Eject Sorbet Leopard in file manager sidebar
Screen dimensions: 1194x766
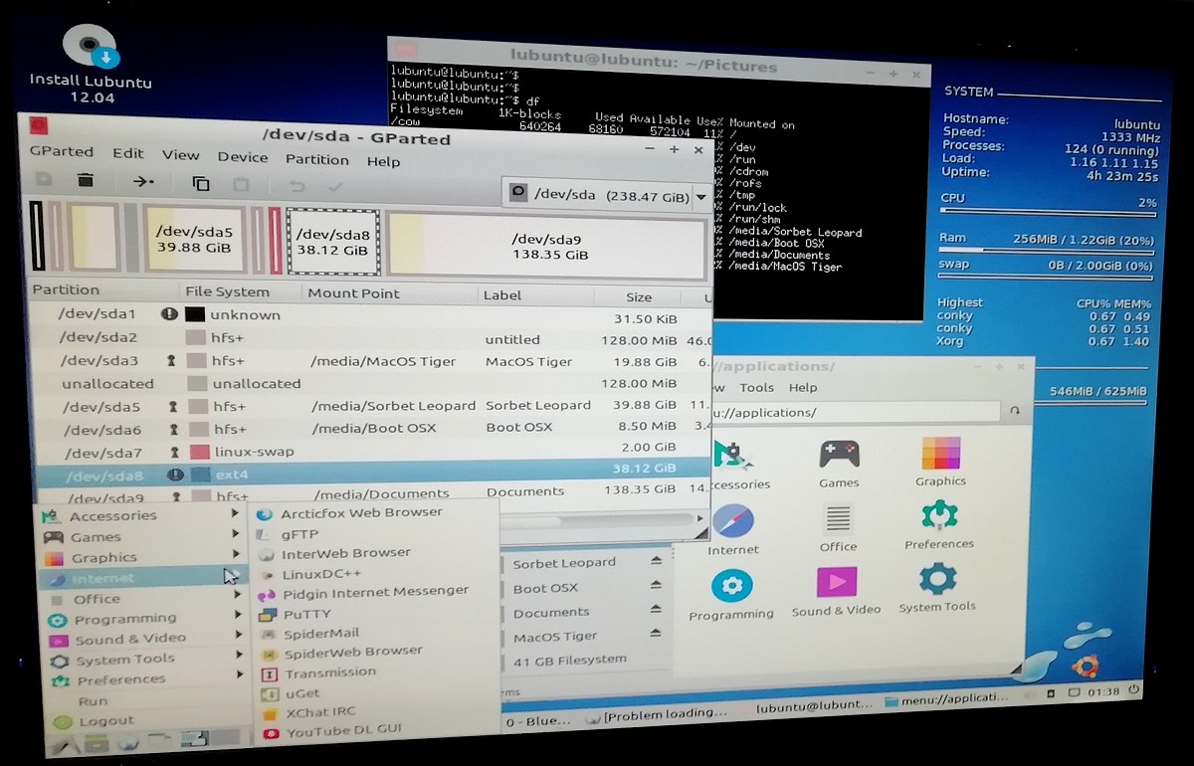tap(656, 561)
